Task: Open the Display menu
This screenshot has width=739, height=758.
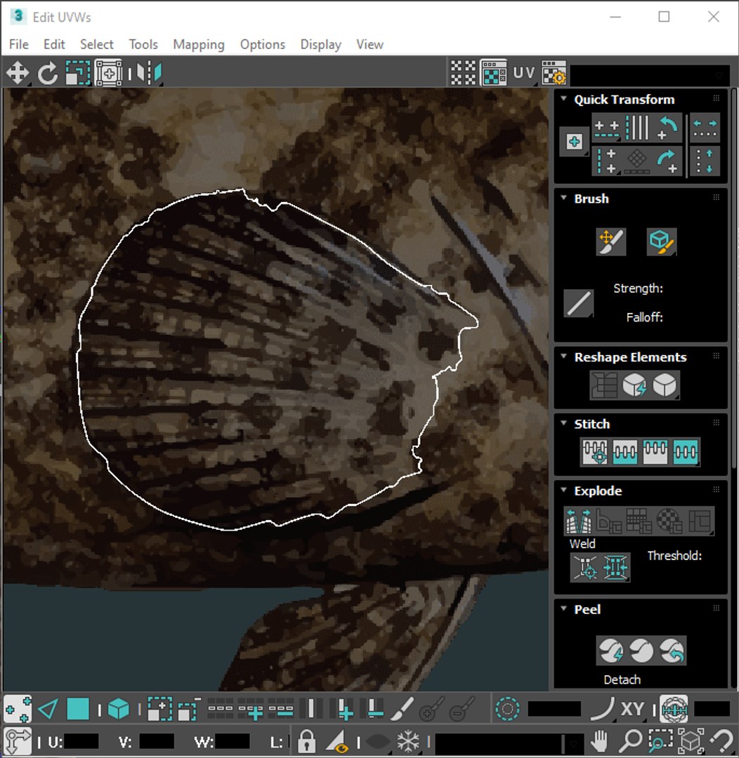Action: [x=321, y=44]
